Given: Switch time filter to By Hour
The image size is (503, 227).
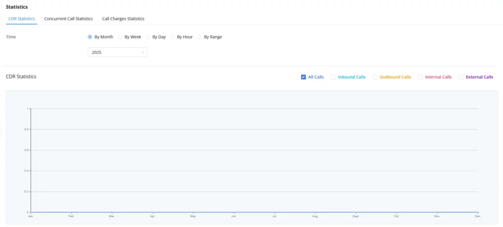Looking at the screenshot, I should (x=173, y=37).
